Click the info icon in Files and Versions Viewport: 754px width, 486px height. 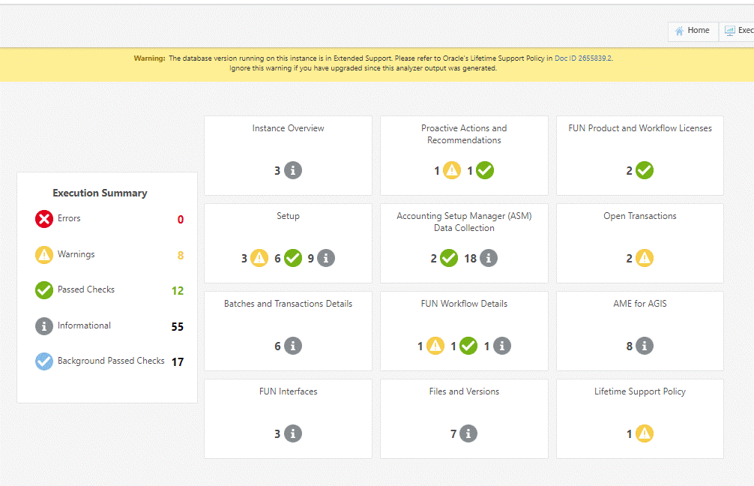(x=468, y=433)
